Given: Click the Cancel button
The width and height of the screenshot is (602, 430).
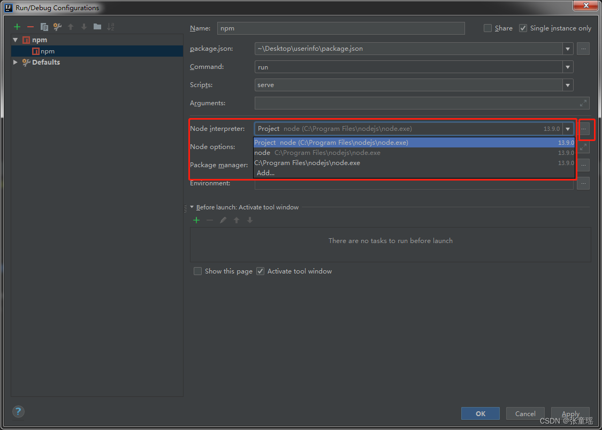Looking at the screenshot, I should [525, 413].
